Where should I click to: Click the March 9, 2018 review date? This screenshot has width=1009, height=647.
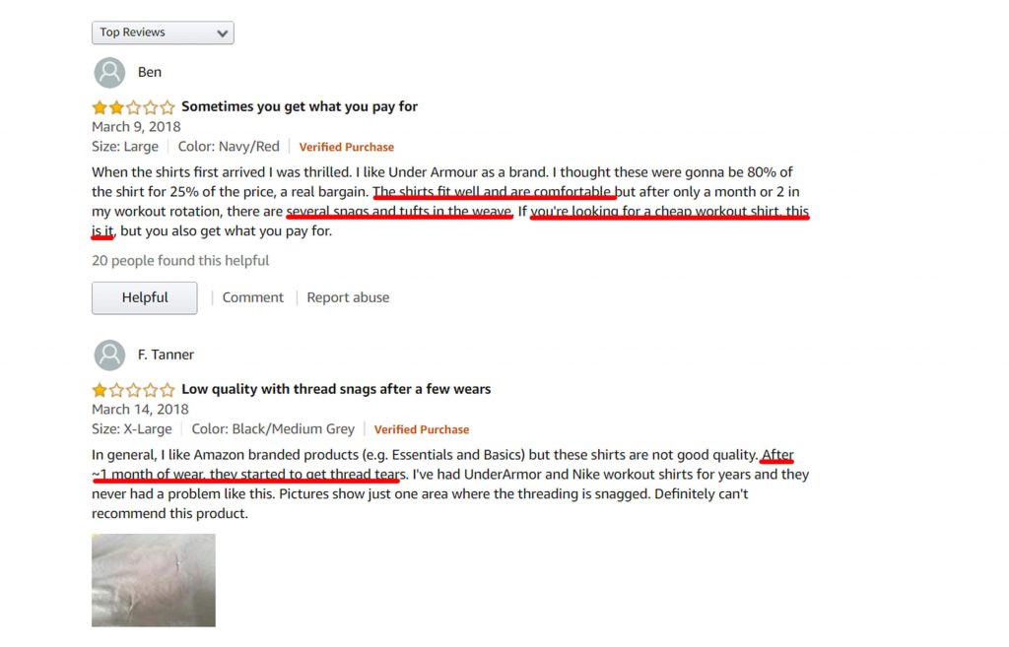[136, 127]
